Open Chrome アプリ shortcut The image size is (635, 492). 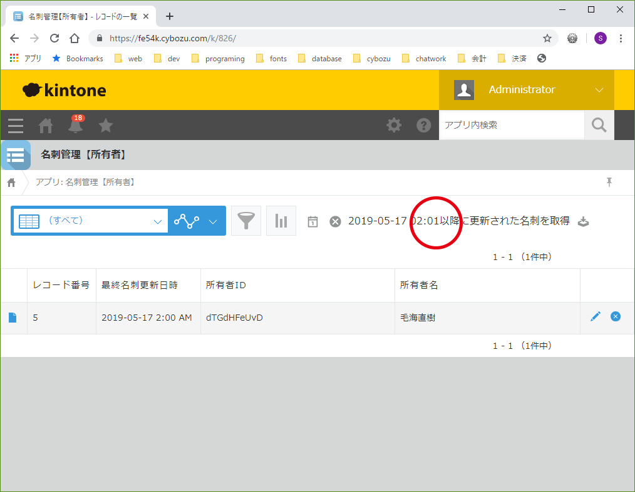[25, 58]
